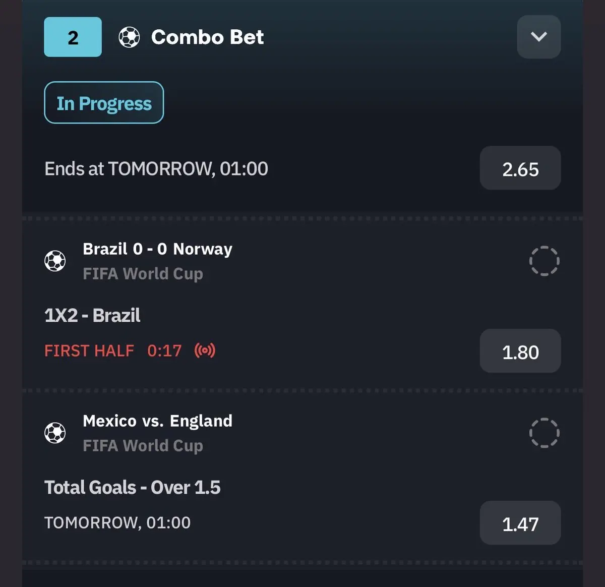Image resolution: width=605 pixels, height=587 pixels.
Task: Click the 1.80 odds for Brazil
Action: coord(520,351)
